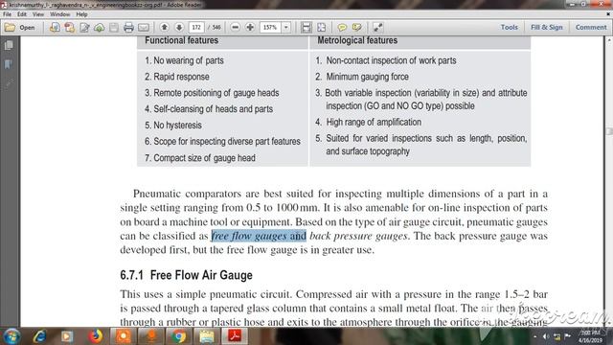This screenshot has width=613, height=345.
Task: Click the Convert PDF to Word icon
Action: point(70,28)
